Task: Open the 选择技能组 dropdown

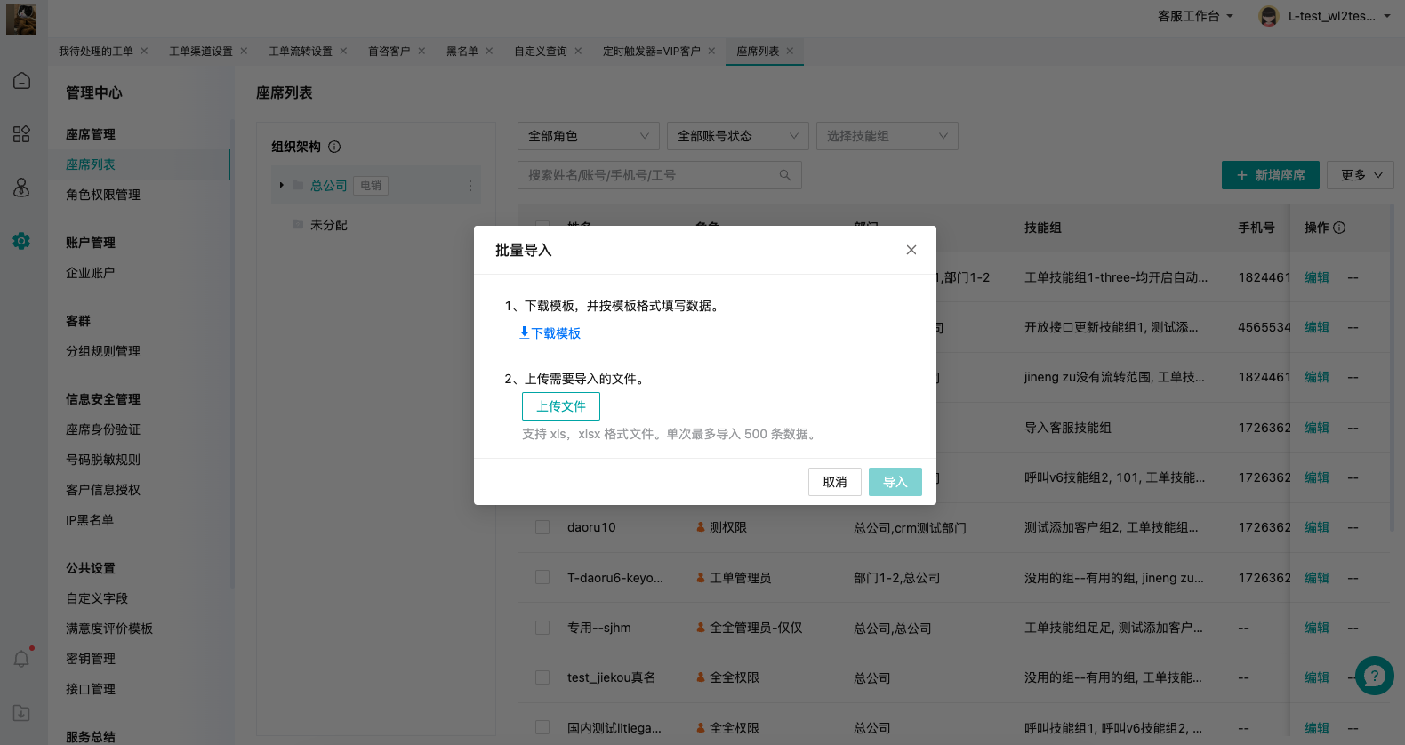Action: (x=887, y=136)
